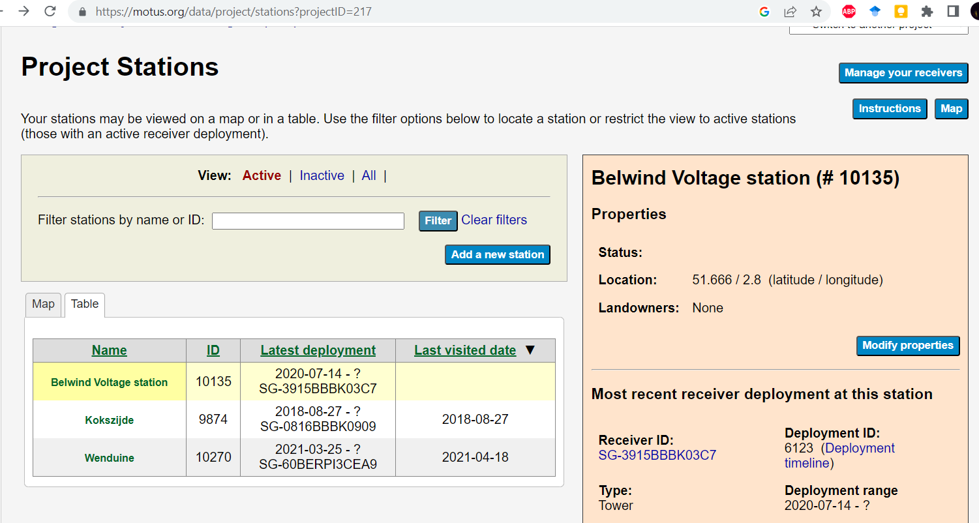Image resolution: width=979 pixels, height=523 pixels.
Task: Click the Add a new station button
Action: (x=497, y=254)
